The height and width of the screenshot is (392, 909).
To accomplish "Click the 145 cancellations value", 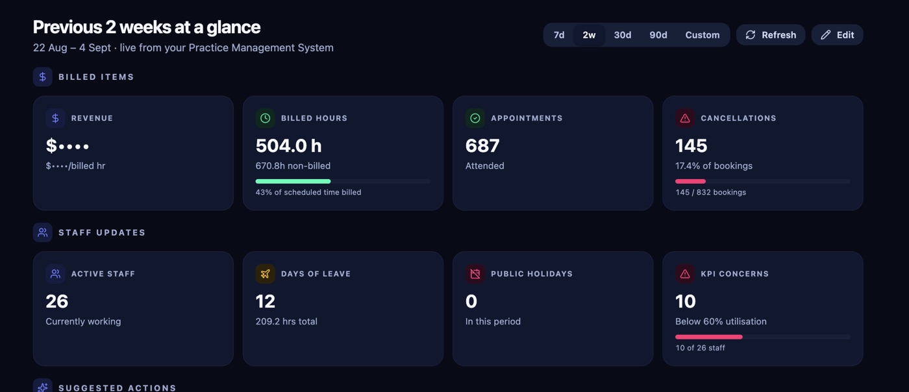I will [x=691, y=145].
